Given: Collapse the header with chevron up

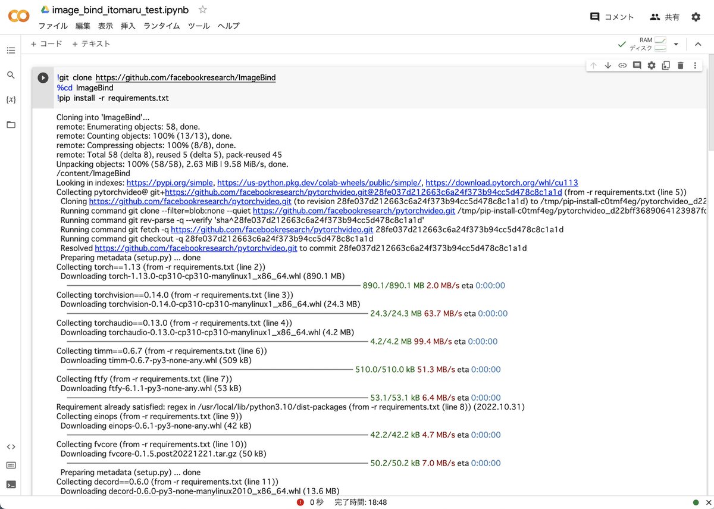Looking at the screenshot, I should click(x=697, y=44).
